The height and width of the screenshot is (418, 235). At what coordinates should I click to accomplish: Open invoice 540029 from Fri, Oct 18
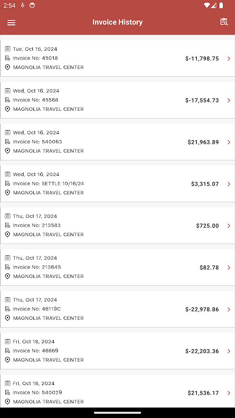(x=118, y=391)
